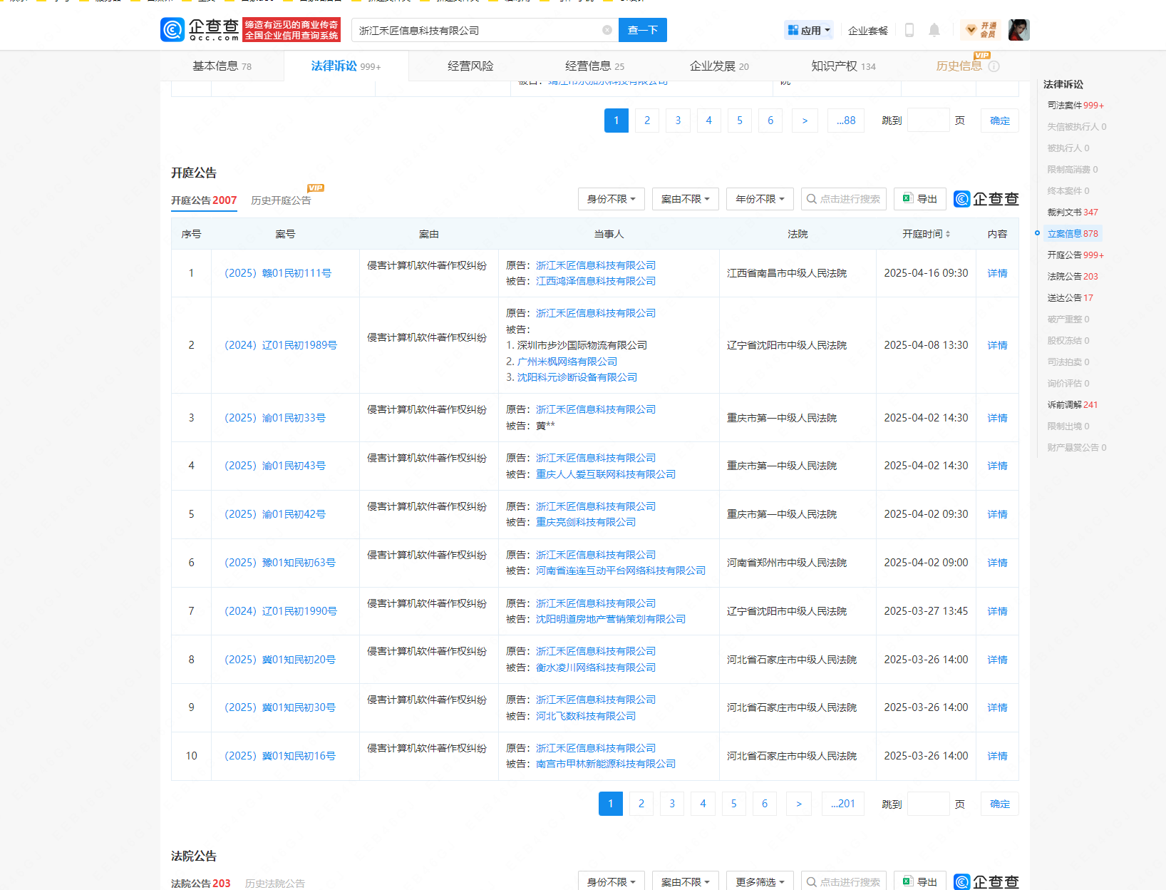Open case (2025)冀01知民初30号
Screen dimensions: 1166x890
tap(280, 707)
